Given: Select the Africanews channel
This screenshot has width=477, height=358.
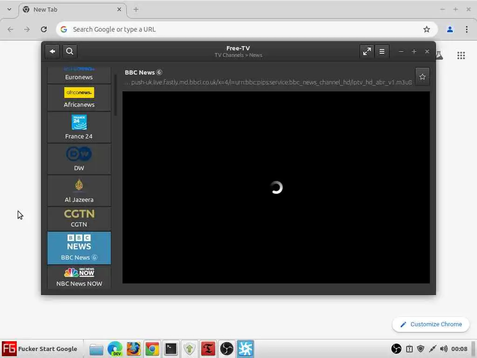Looking at the screenshot, I should pyautogui.click(x=79, y=98).
